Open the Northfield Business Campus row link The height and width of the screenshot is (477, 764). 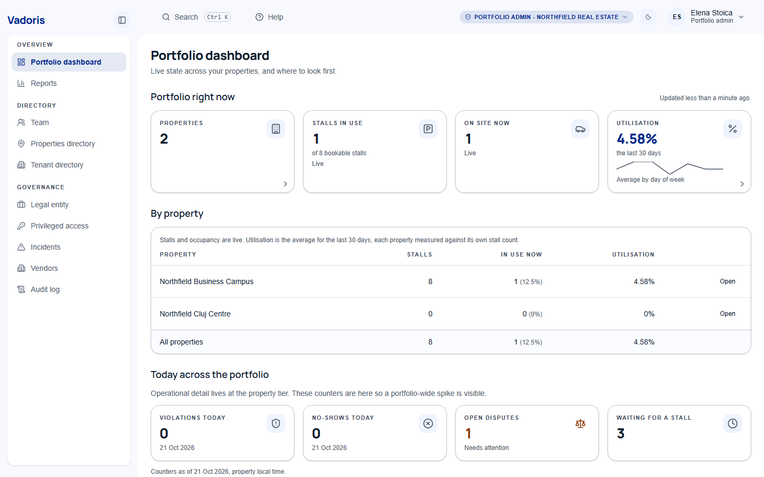click(727, 281)
